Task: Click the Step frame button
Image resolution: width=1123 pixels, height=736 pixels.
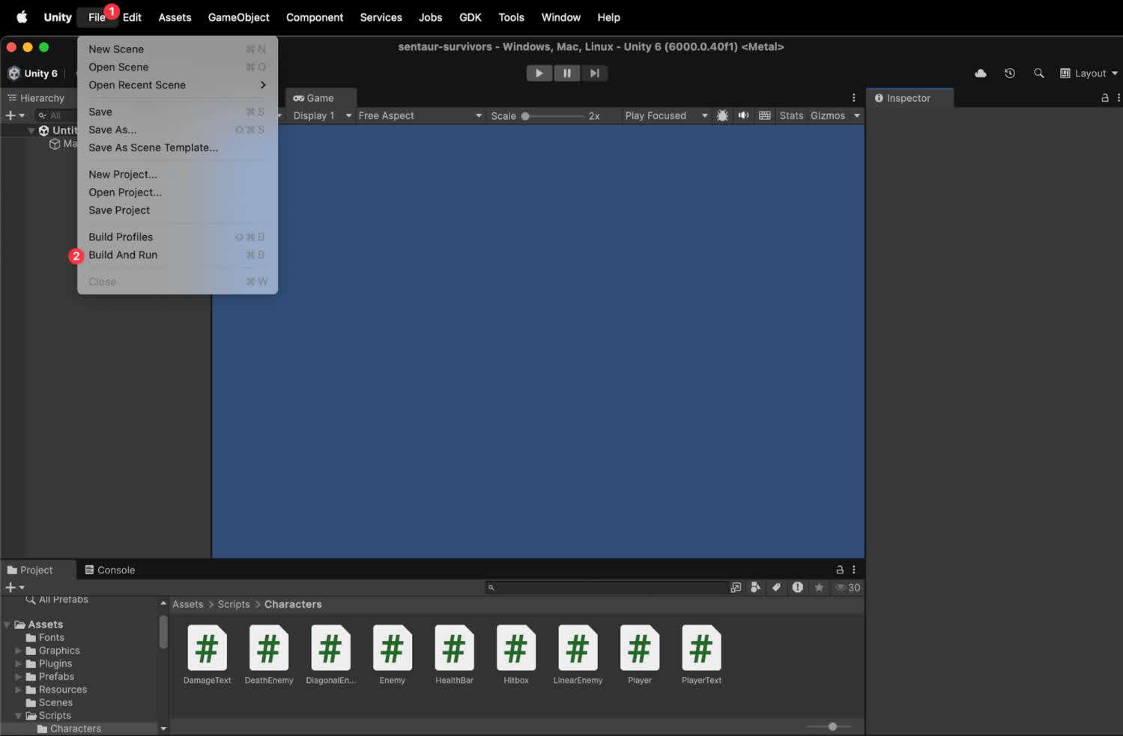Action: click(594, 73)
